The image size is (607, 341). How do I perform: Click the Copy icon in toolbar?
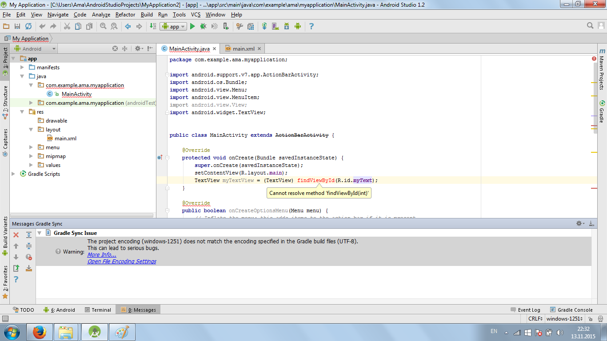click(78, 26)
